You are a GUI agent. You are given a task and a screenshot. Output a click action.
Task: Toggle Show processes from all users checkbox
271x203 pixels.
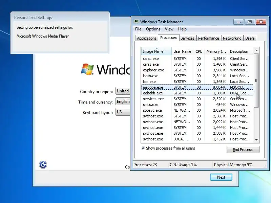point(143,148)
